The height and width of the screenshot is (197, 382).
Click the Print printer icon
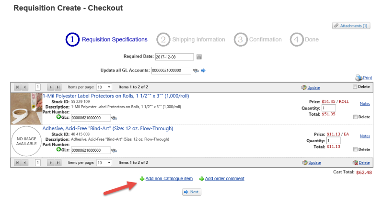coord(359,78)
